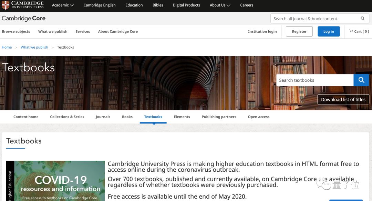Click the magnifier icon in top search bar
The width and height of the screenshot is (372, 201).
(362, 19)
